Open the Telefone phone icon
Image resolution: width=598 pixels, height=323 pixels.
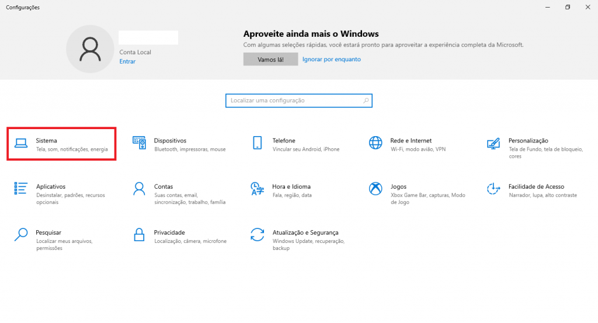pyautogui.click(x=258, y=143)
